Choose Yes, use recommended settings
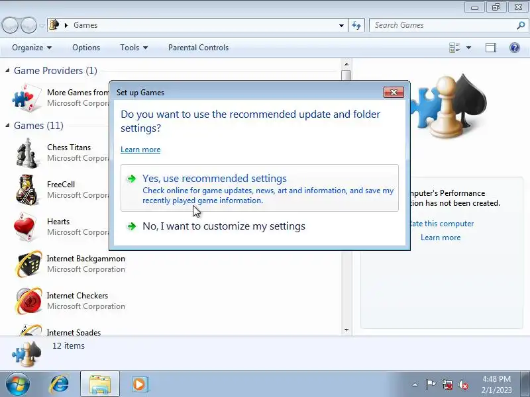 (260, 188)
